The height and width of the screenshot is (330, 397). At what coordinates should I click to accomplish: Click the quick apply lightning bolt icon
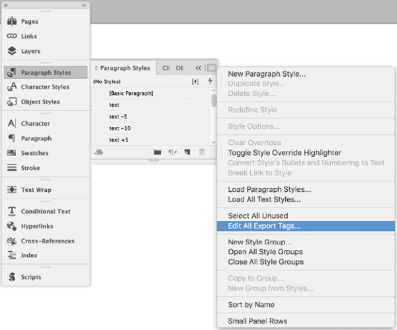(x=210, y=81)
